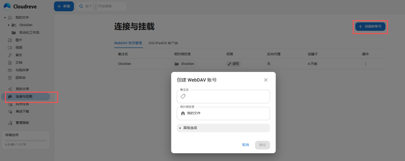This screenshot has height=161, width=405.
Task: Click the 权限 column header
Action: [230, 54]
